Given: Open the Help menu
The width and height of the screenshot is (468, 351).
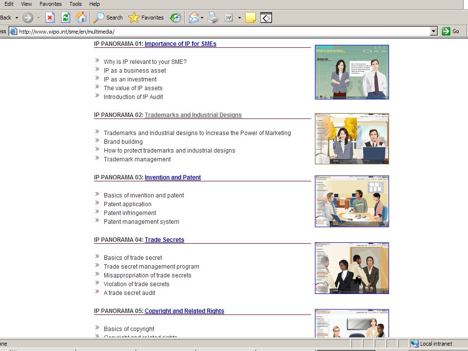Looking at the screenshot, I should [94, 4].
